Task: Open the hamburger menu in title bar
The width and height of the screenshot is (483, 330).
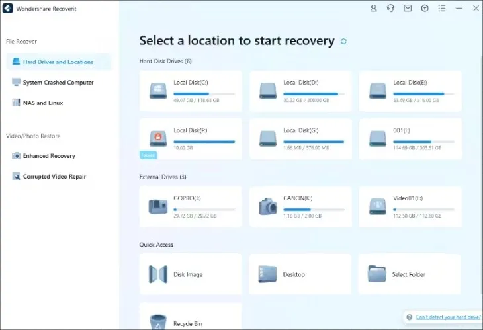Action: tap(442, 9)
